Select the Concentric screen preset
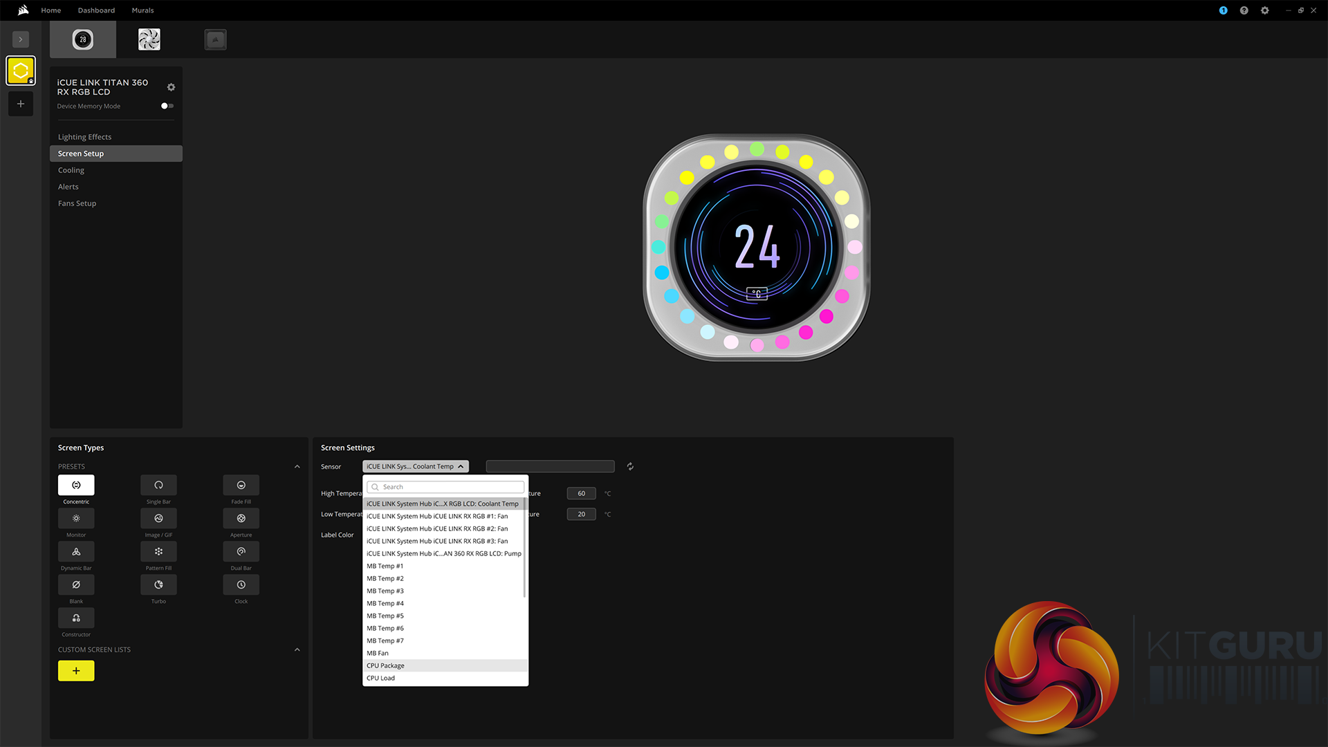 point(76,485)
